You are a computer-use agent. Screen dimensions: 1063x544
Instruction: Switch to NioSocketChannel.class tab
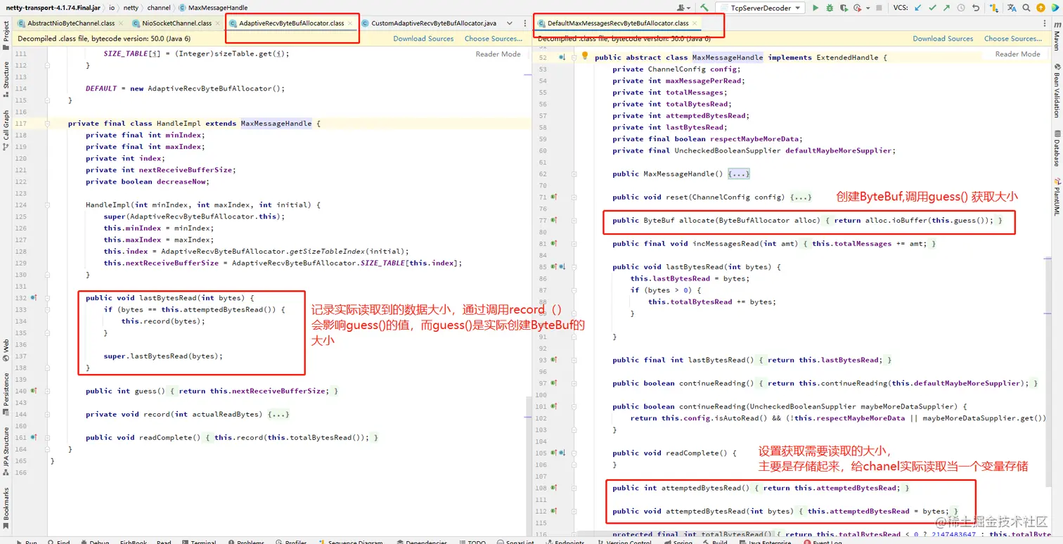click(x=176, y=23)
